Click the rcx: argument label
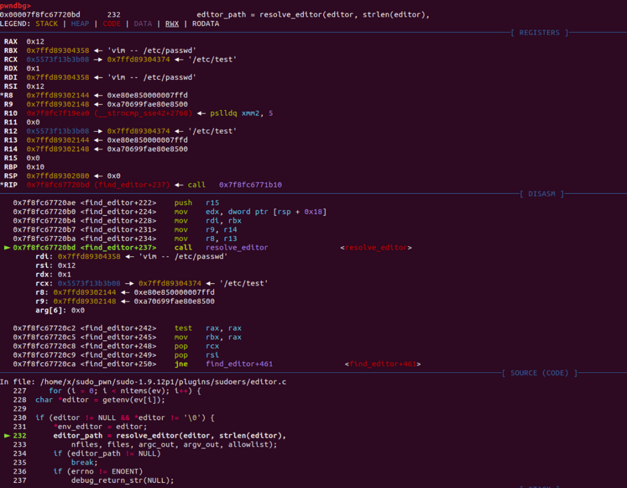Image resolution: width=627 pixels, height=488 pixels. click(x=44, y=283)
